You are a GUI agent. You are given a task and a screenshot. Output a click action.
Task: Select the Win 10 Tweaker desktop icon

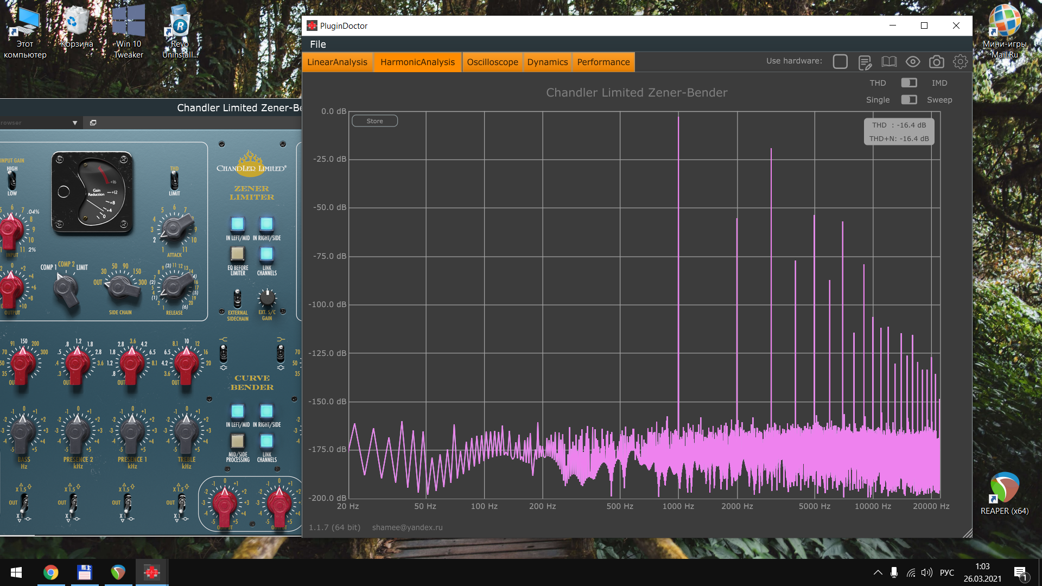click(129, 31)
